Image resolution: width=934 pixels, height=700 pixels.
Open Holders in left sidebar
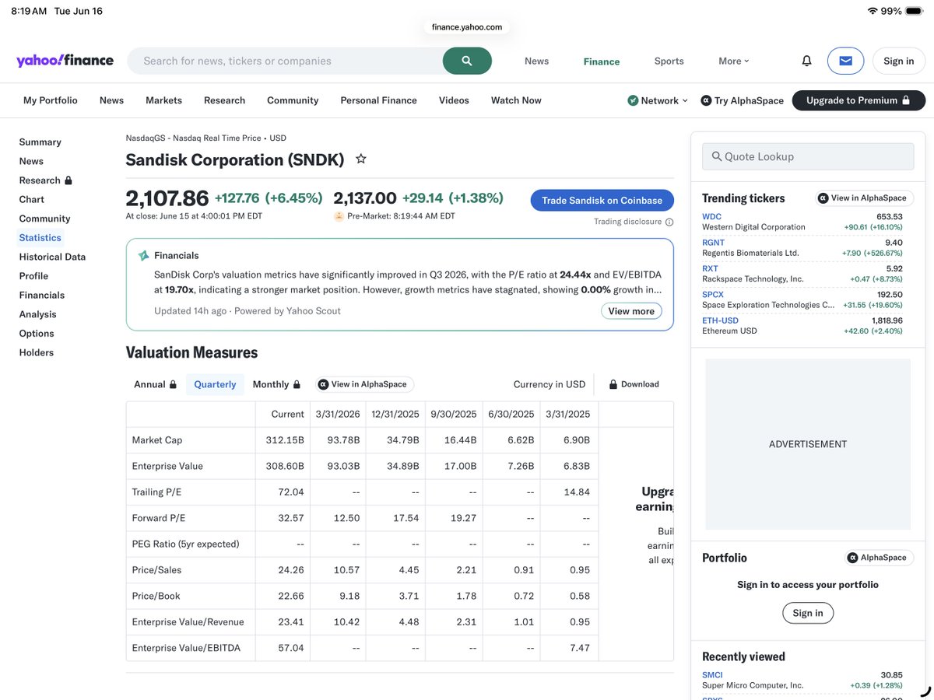point(37,352)
